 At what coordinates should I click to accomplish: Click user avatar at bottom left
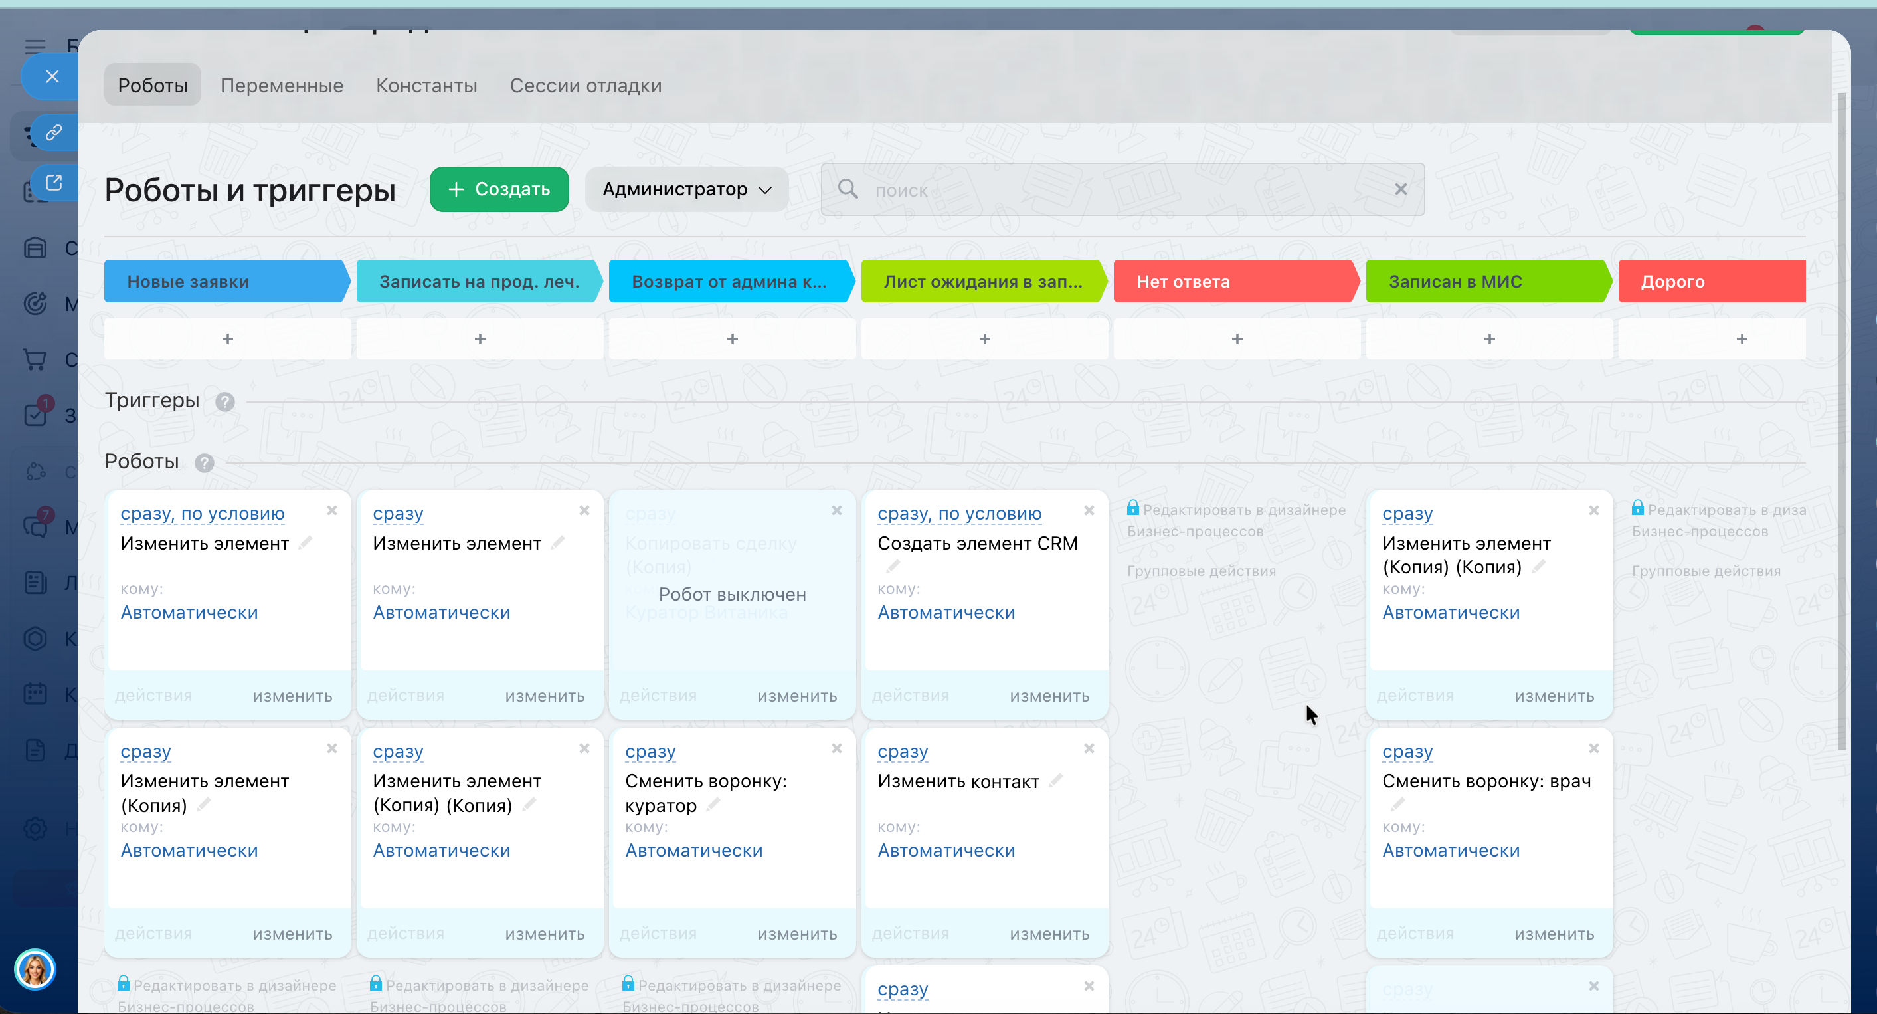tap(35, 969)
